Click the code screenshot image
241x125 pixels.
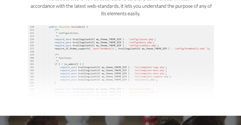pyautogui.click(x=121, y=62)
